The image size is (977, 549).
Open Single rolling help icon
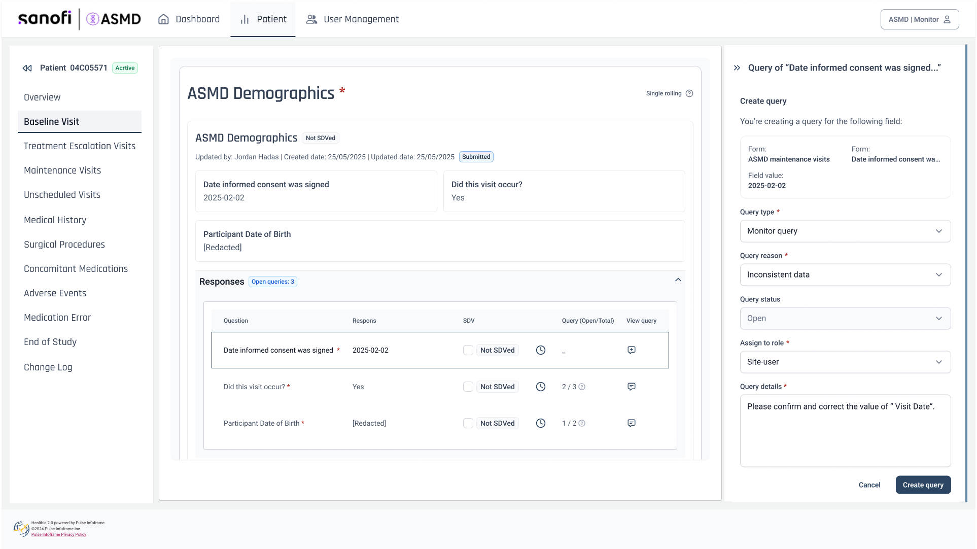pos(689,93)
